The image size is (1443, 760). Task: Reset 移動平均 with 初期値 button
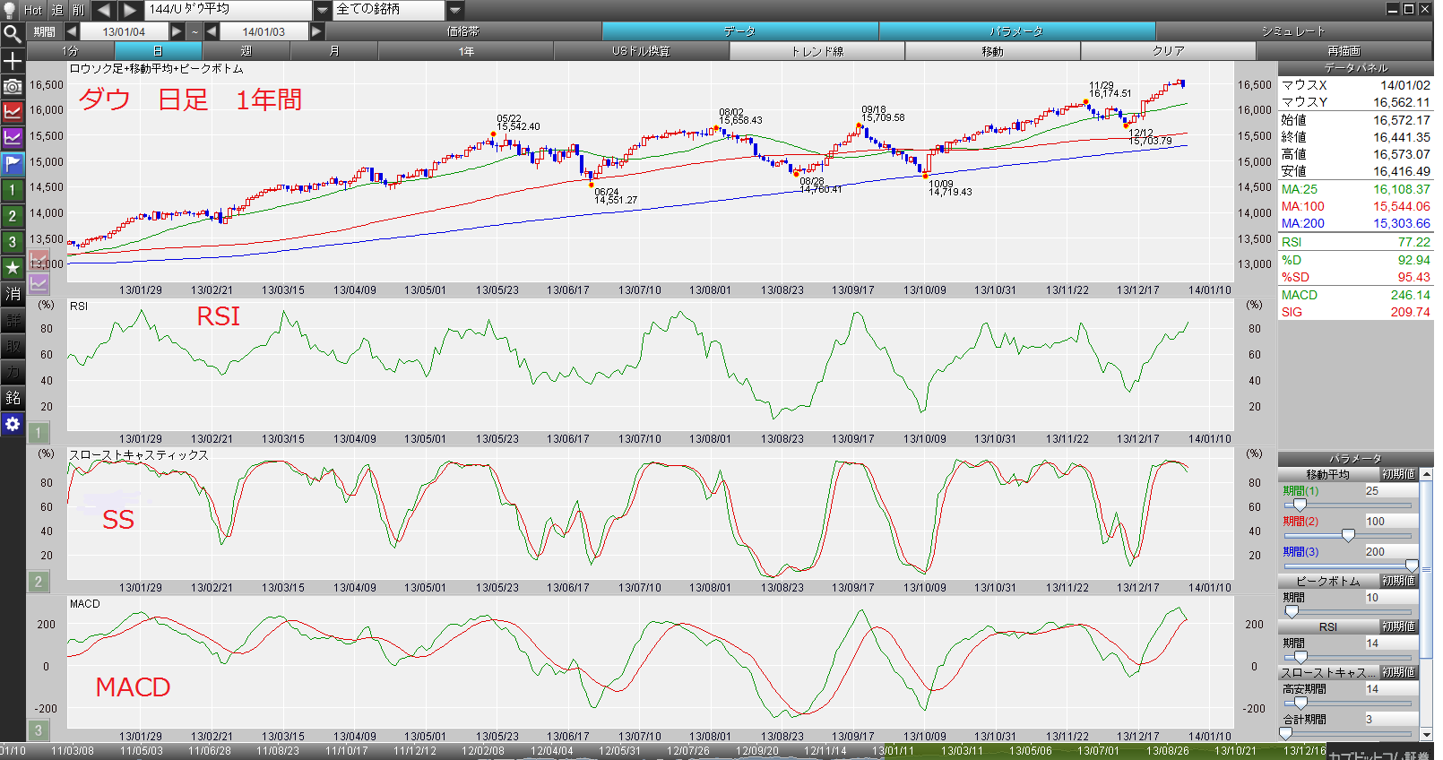click(1398, 474)
